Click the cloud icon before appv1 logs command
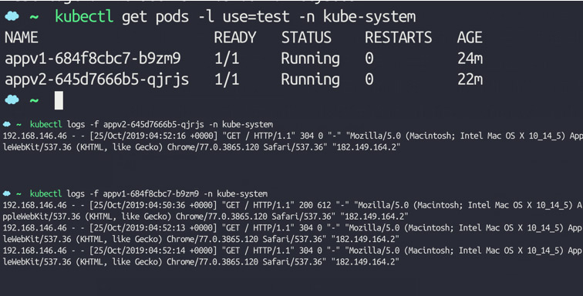Image resolution: width=583 pixels, height=296 pixels. tap(7, 193)
